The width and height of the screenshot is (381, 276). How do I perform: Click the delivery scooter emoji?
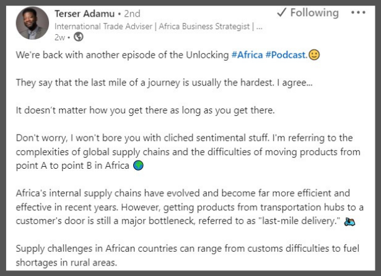pyautogui.click(x=350, y=221)
